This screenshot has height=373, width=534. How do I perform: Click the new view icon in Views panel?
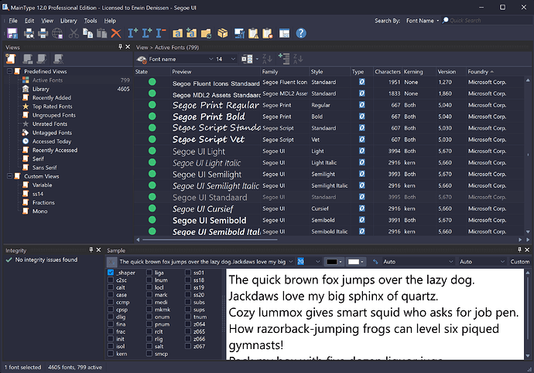tap(12, 59)
